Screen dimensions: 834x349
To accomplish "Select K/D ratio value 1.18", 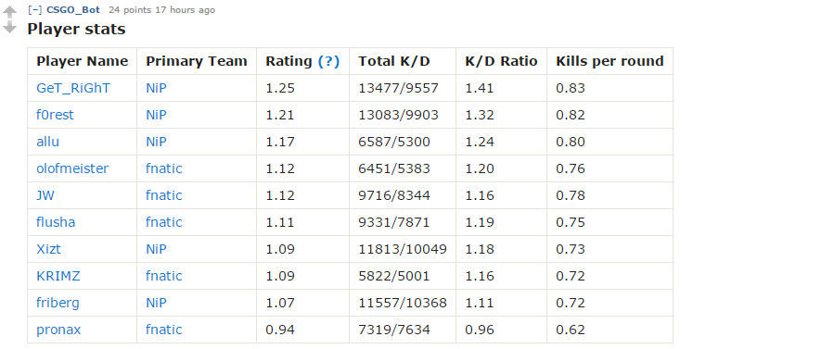I will tap(480, 249).
